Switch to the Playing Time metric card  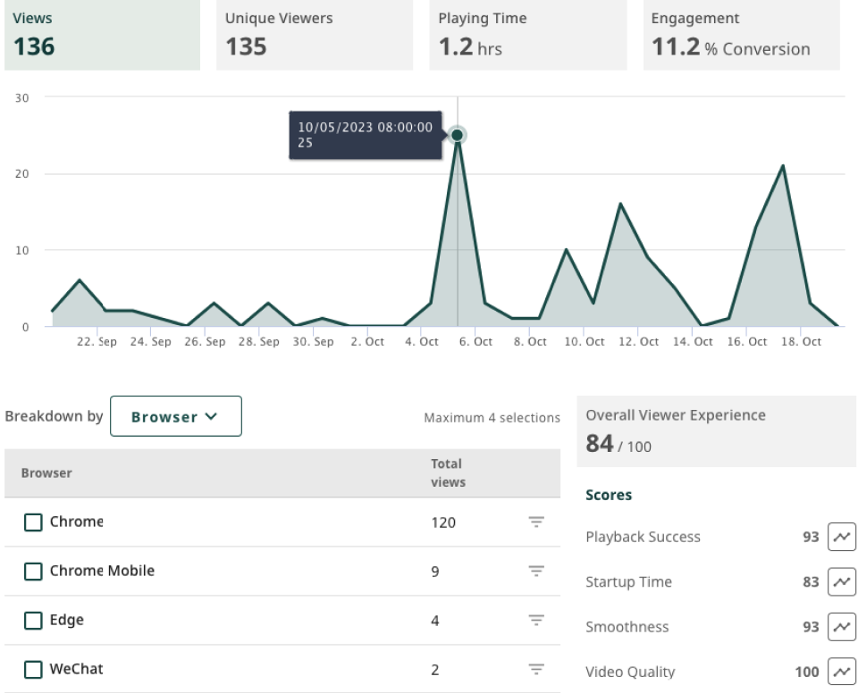(x=528, y=35)
